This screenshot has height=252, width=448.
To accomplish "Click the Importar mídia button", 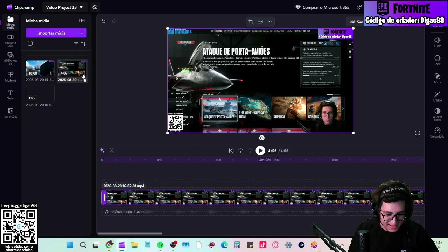I will (51, 33).
